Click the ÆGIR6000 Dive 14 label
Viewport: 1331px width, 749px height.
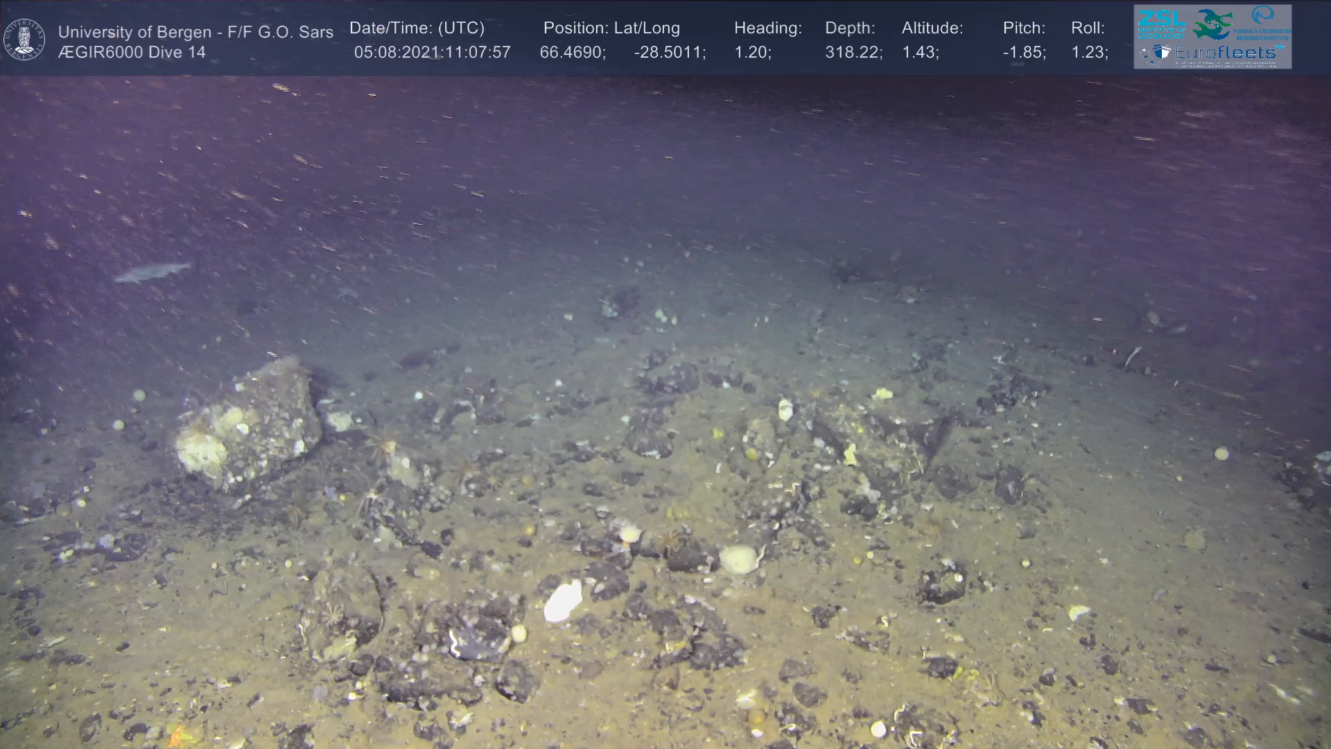pos(132,53)
